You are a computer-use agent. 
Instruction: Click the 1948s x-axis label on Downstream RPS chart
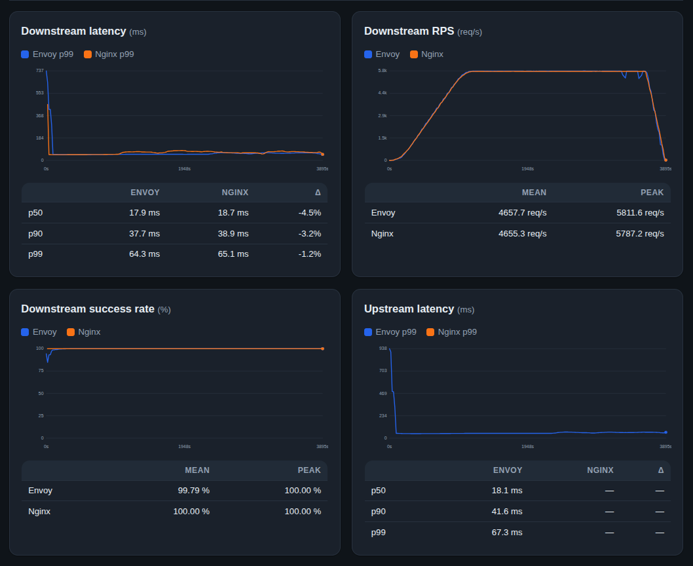[527, 169]
